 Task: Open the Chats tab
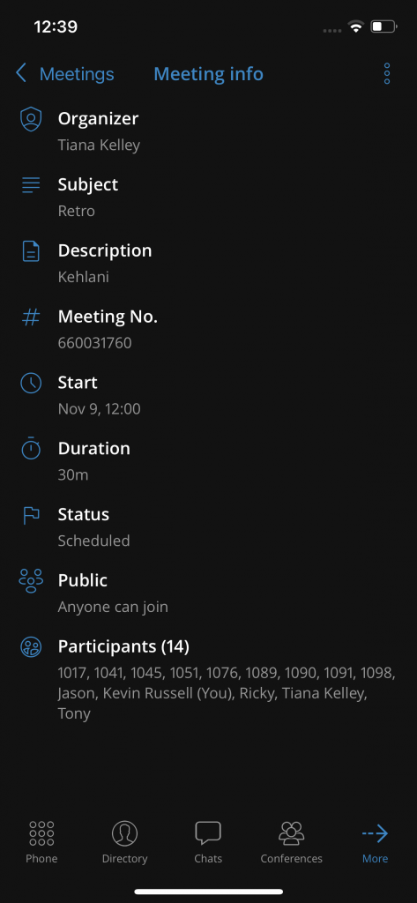coord(208,842)
